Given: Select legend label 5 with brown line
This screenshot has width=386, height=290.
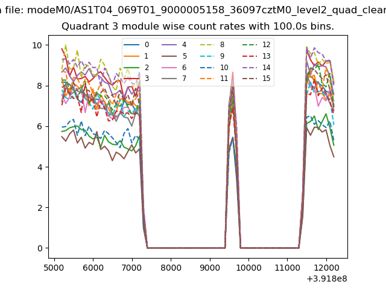Looking at the screenshot, I should pos(175,56).
